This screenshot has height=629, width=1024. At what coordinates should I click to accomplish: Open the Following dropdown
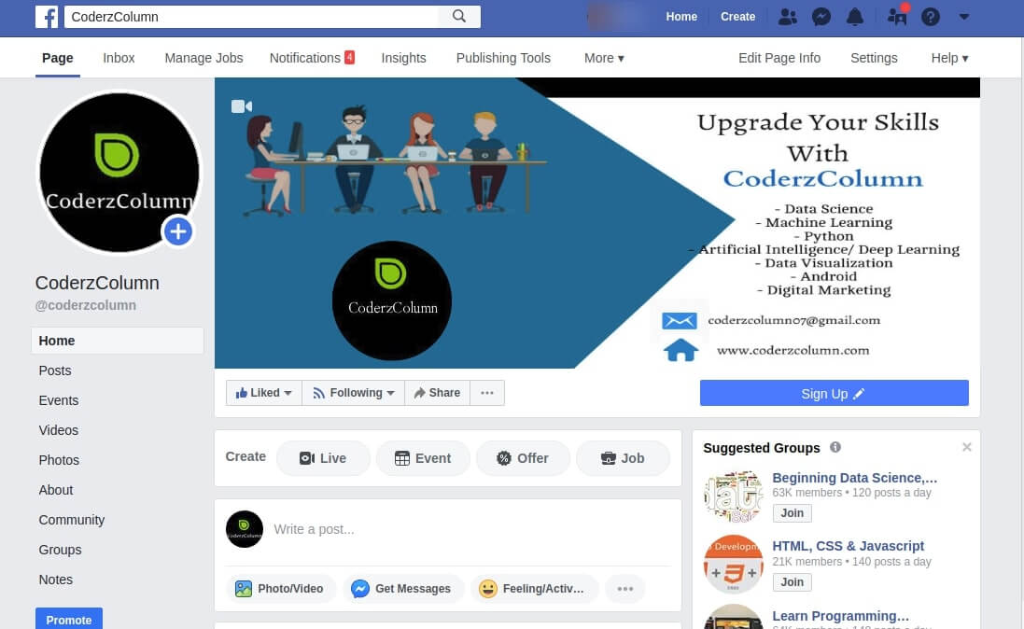point(353,393)
